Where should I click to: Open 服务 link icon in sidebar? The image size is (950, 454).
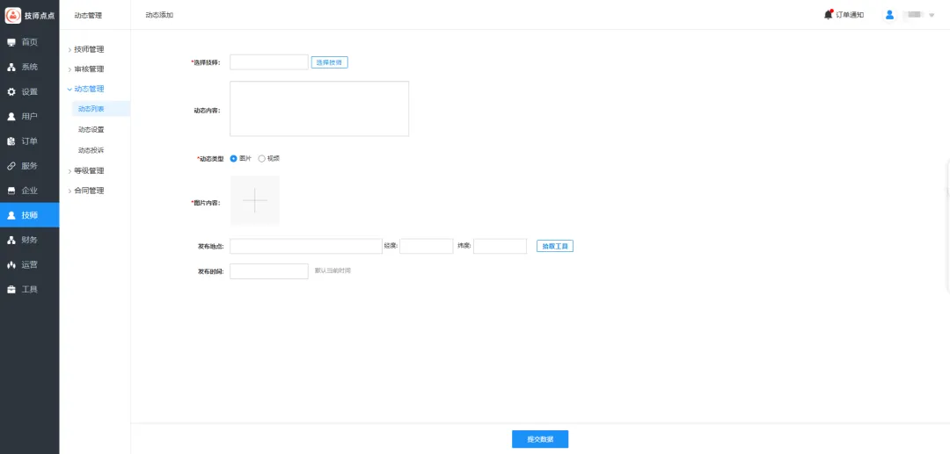pos(11,166)
